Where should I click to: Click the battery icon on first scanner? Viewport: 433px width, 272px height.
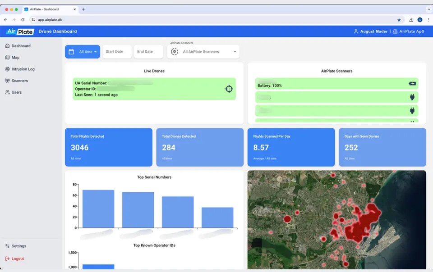[x=412, y=83]
